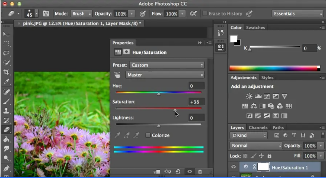Add a Vibrance adjustment
326x178 pixels.
point(284,96)
